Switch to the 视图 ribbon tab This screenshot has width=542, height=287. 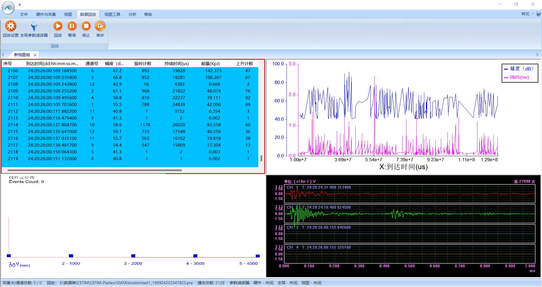68,14
